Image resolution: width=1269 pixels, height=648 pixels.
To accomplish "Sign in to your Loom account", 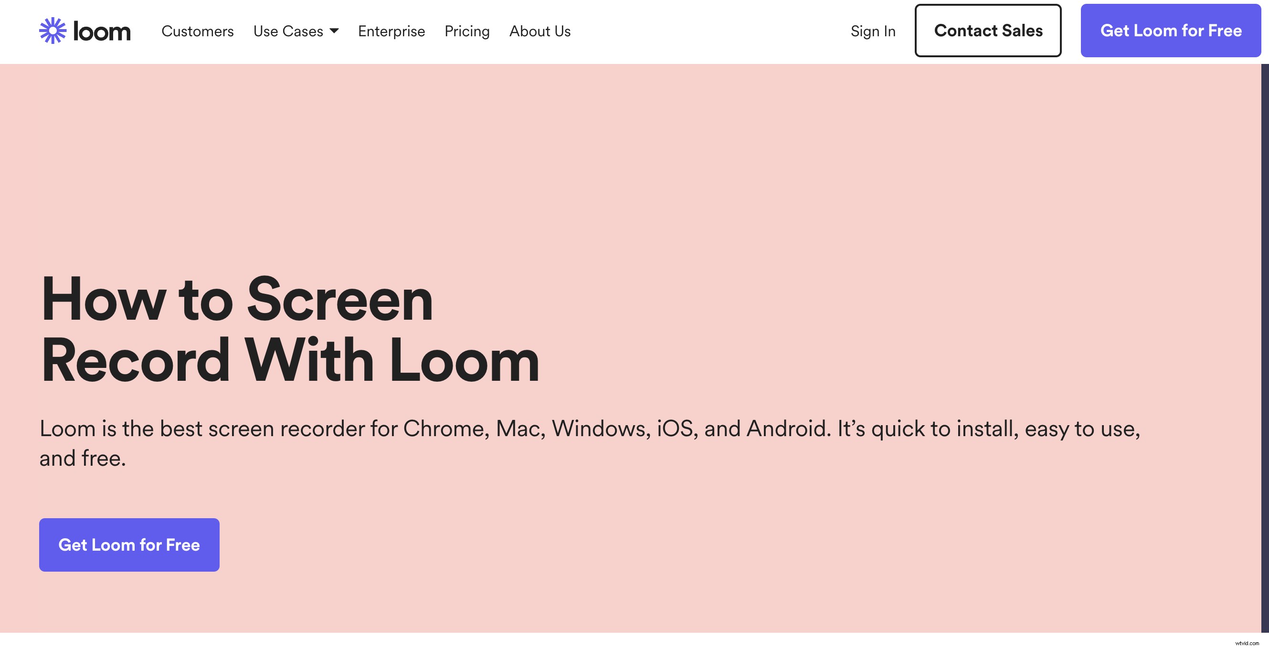I will 872,31.
